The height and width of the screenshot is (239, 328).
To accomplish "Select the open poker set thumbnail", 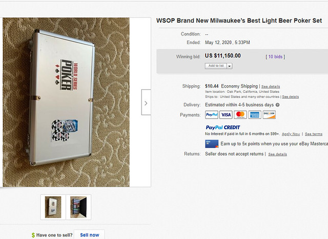I will pyautogui.click(x=78, y=207).
